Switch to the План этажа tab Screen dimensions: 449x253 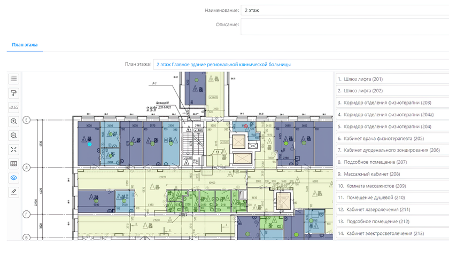point(25,45)
